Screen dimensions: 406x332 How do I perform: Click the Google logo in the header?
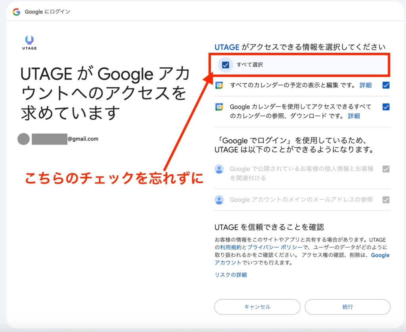pyautogui.click(x=17, y=11)
